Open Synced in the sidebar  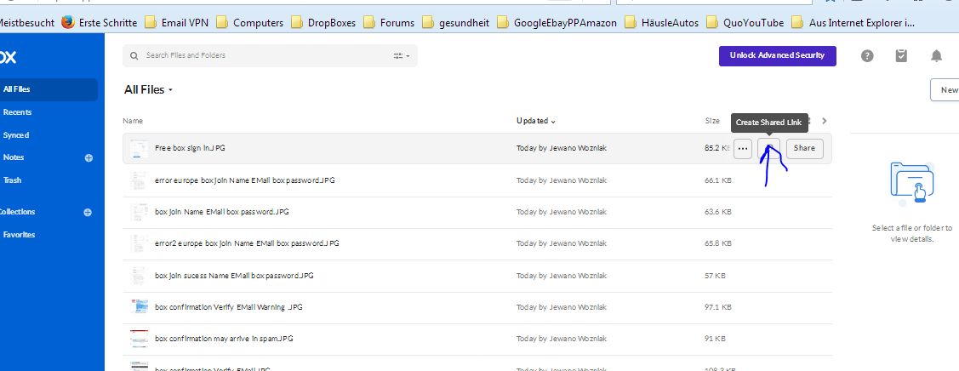16,135
